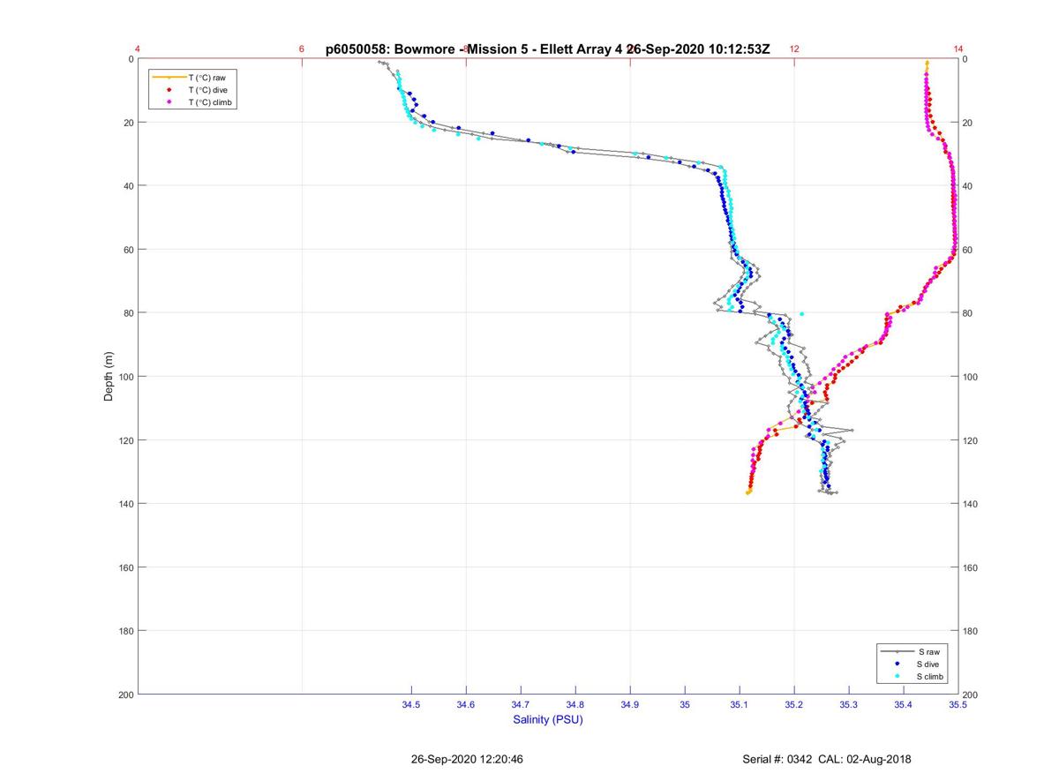Image resolution: width=1059 pixels, height=781 pixels.
Task: Click the orange line sample for T raw
Action: [x=169, y=78]
